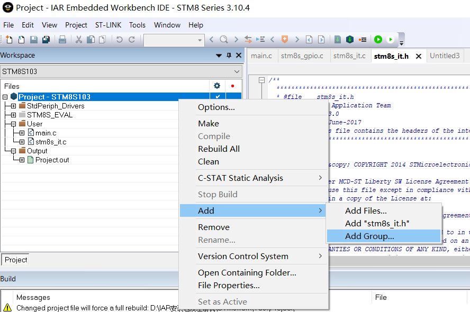Click the Make hexagon icon
This screenshot has width=470, height=312.
click(350, 40)
